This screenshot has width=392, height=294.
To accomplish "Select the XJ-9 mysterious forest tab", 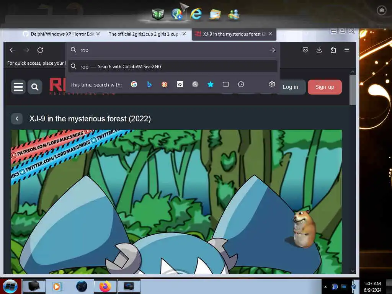I will (231, 34).
